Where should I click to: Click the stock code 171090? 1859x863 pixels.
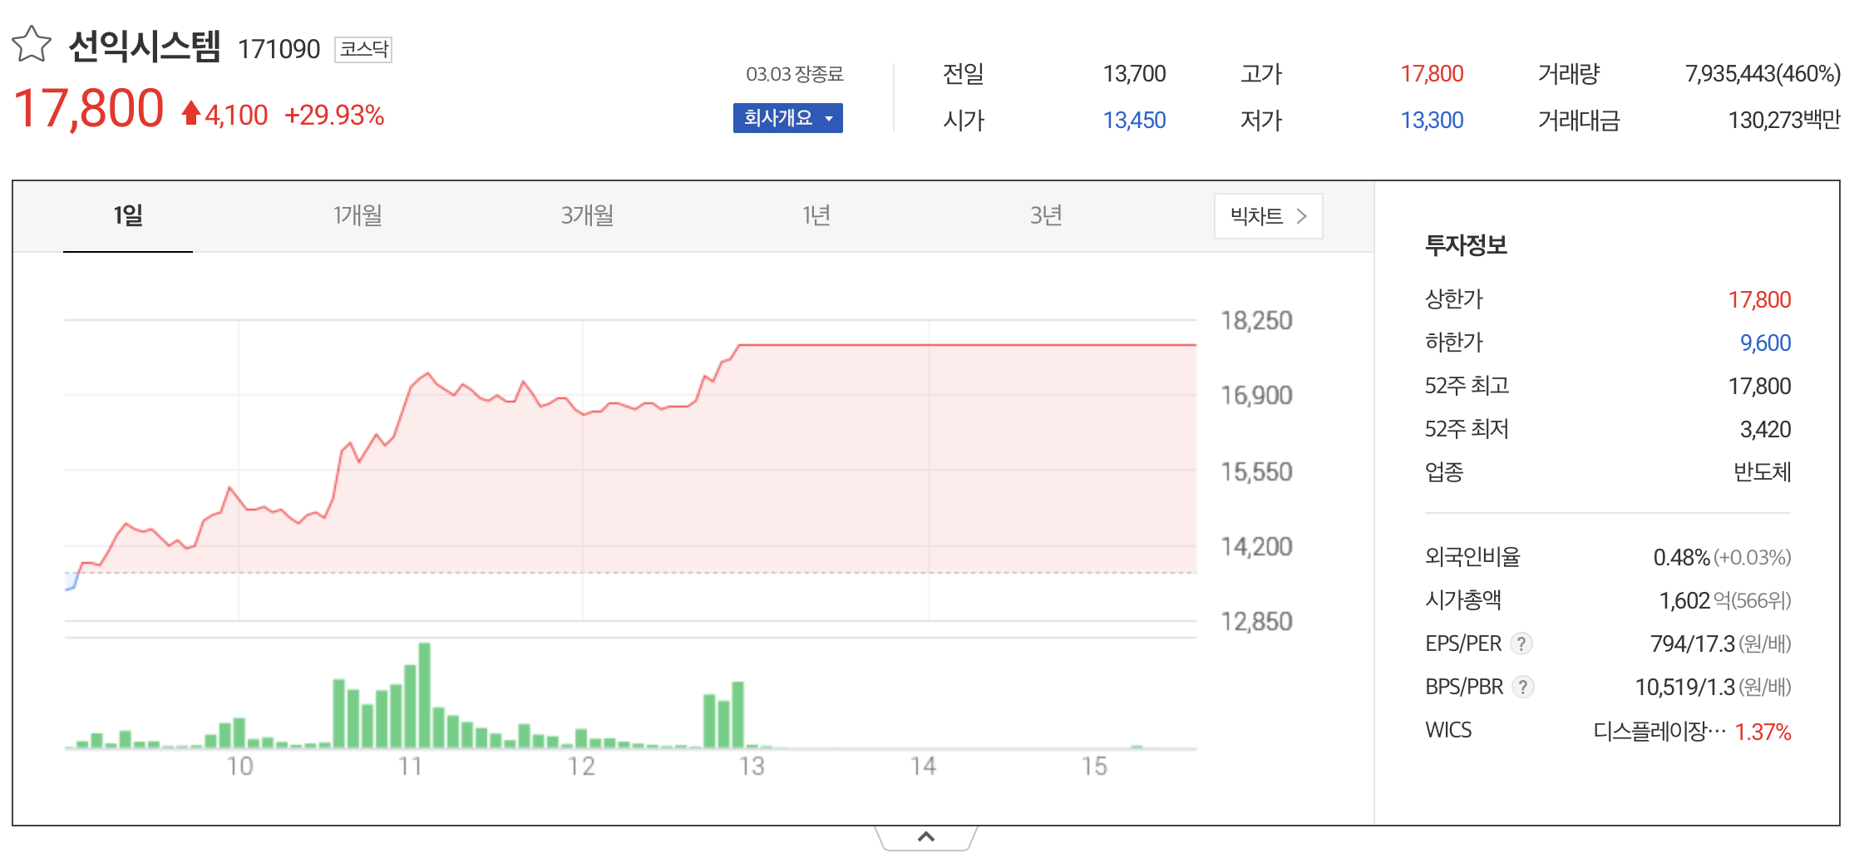point(279,50)
